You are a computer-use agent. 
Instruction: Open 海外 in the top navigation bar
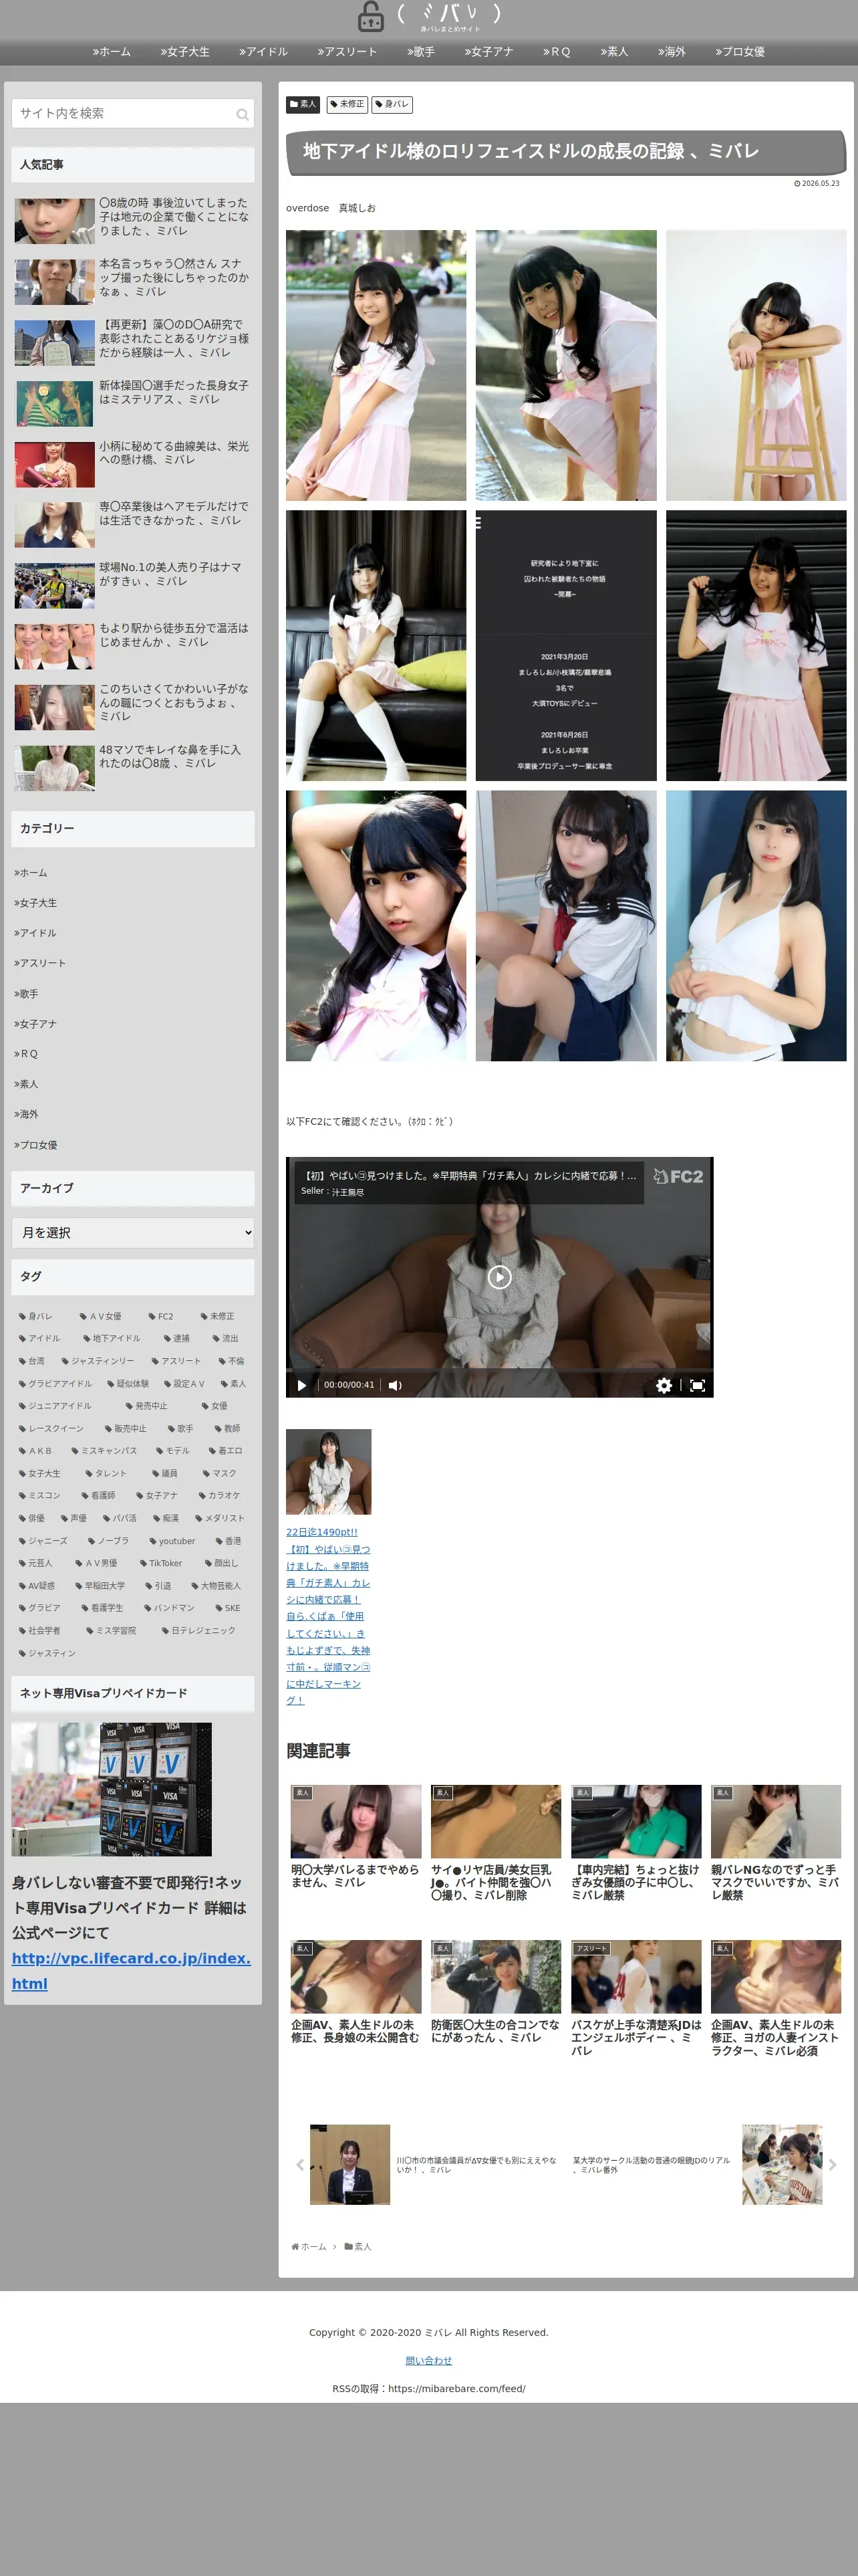[671, 52]
